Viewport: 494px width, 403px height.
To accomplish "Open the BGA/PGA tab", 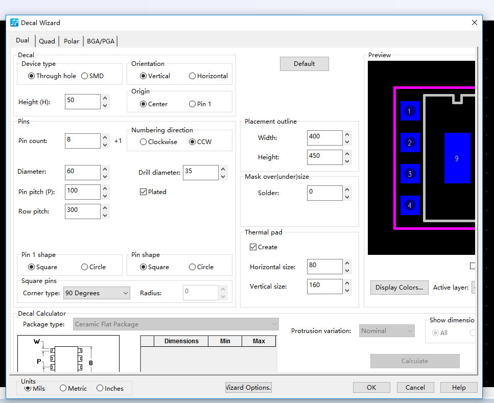I will point(101,41).
